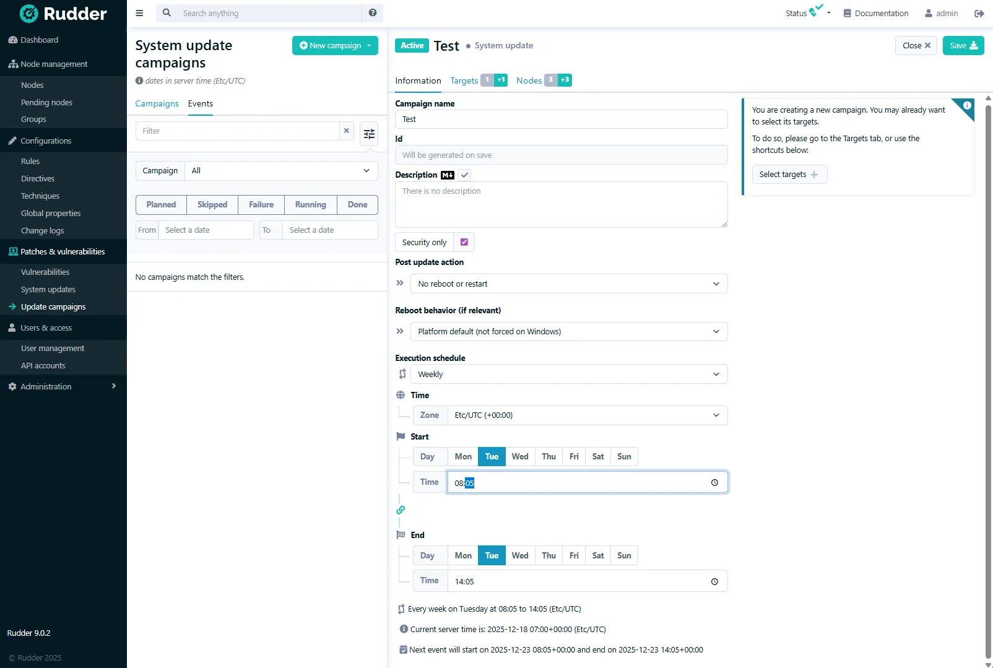Image resolution: width=993 pixels, height=668 pixels.
Task: Click the link icon between Start and End
Action: (401, 510)
